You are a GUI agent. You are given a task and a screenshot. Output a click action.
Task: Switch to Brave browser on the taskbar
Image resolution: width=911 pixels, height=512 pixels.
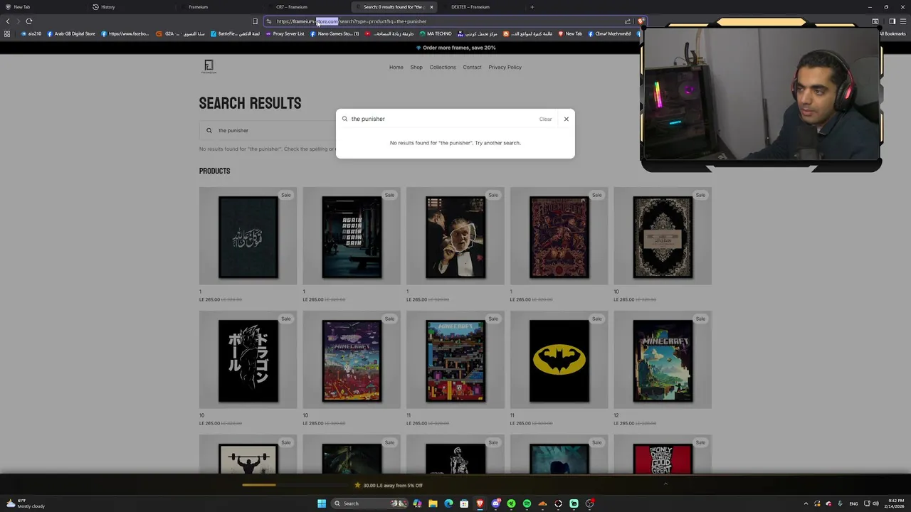480,503
